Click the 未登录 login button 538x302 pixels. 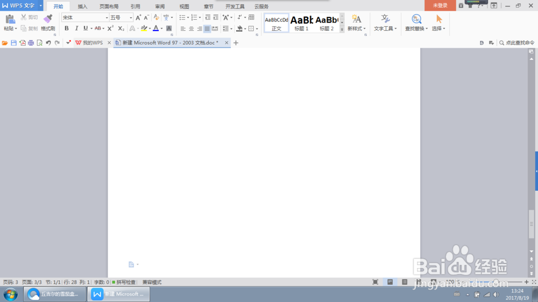tap(440, 5)
